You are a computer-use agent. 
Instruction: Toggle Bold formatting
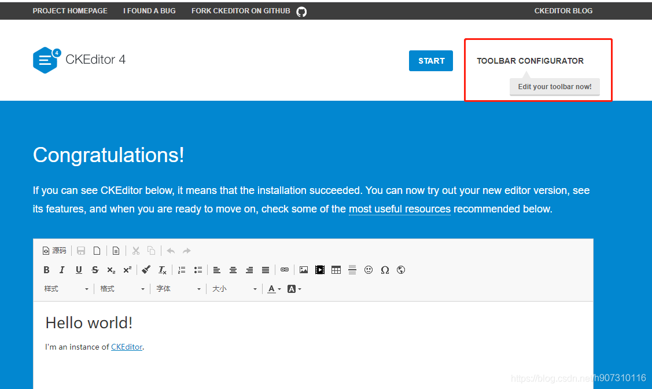(x=46, y=270)
